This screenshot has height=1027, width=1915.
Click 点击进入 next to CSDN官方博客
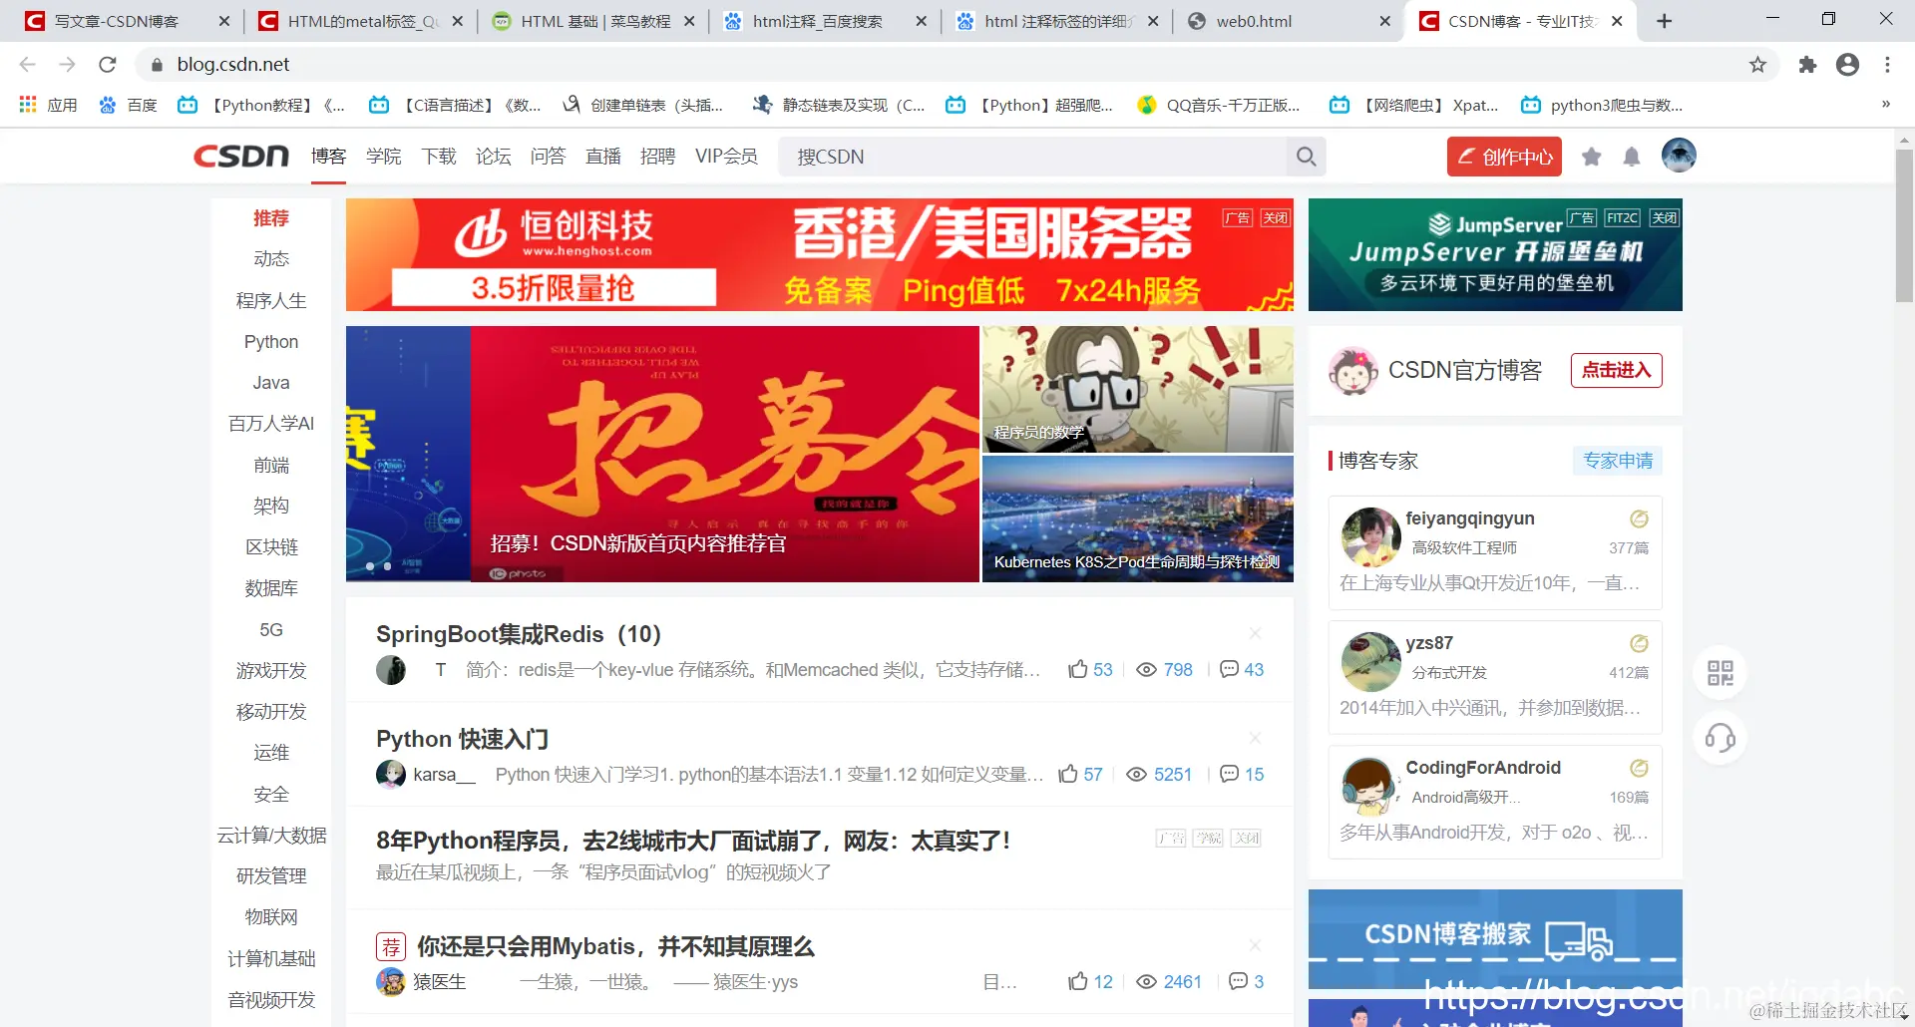click(1616, 370)
